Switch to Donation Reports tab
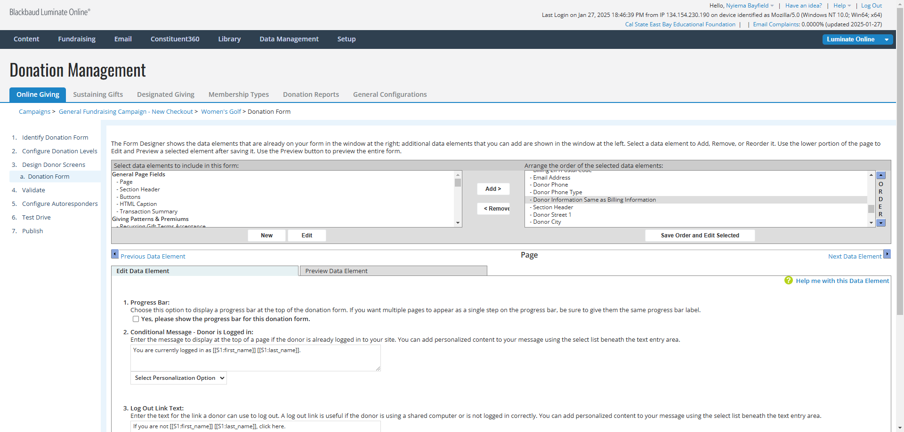 (x=311, y=94)
